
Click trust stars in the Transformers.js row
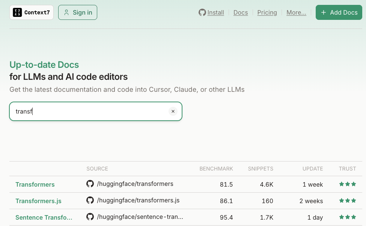tap(348, 201)
